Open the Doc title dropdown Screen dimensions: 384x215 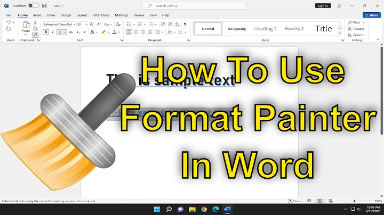coord(59,6)
